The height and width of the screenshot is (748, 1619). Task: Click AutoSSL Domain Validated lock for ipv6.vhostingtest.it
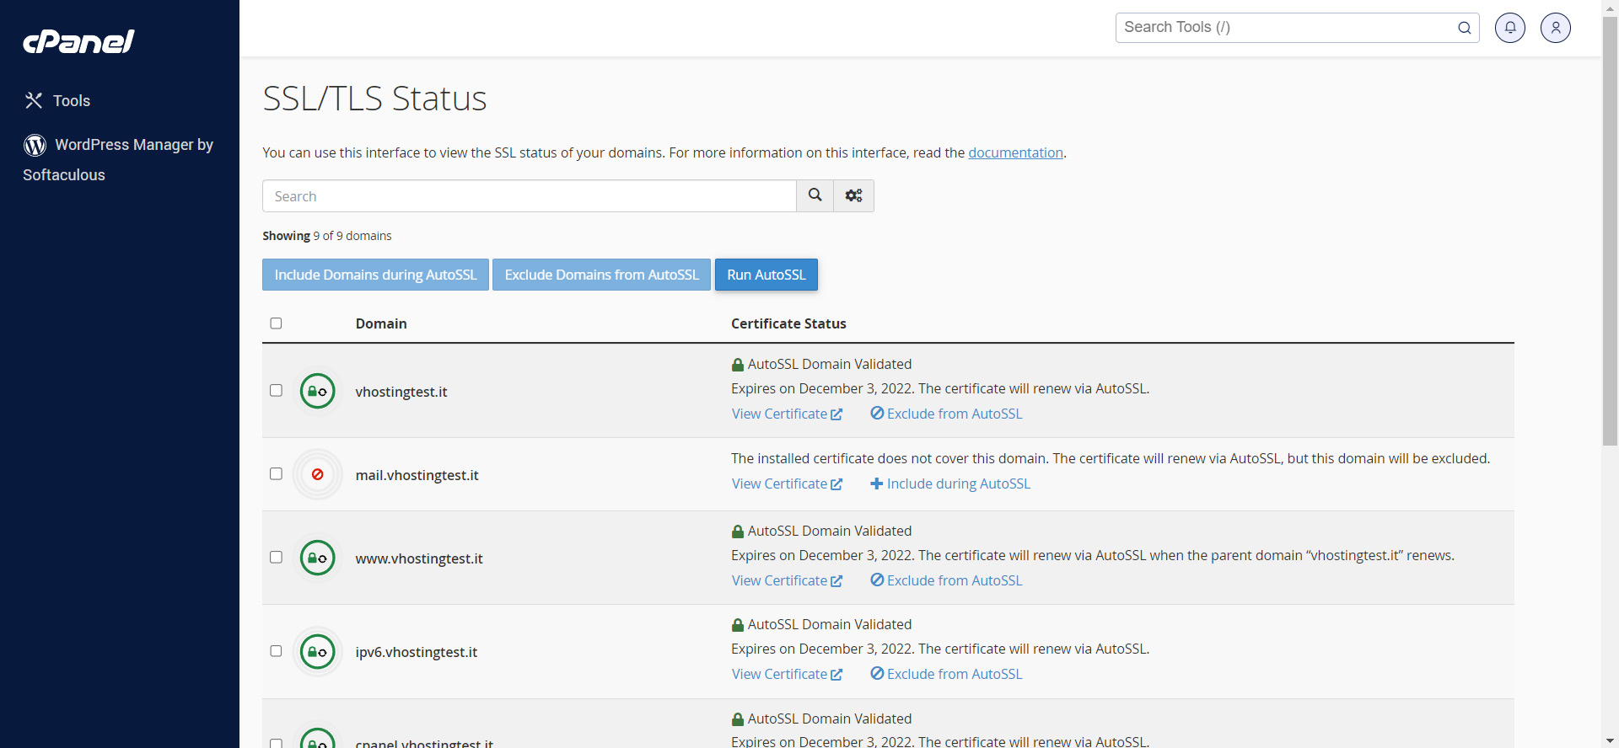[x=738, y=625]
